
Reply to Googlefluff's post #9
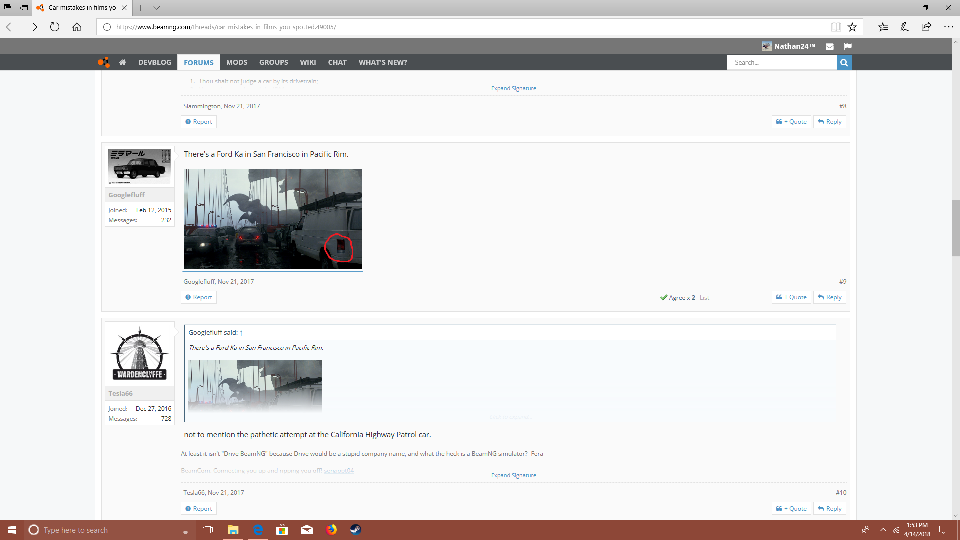tap(830, 297)
